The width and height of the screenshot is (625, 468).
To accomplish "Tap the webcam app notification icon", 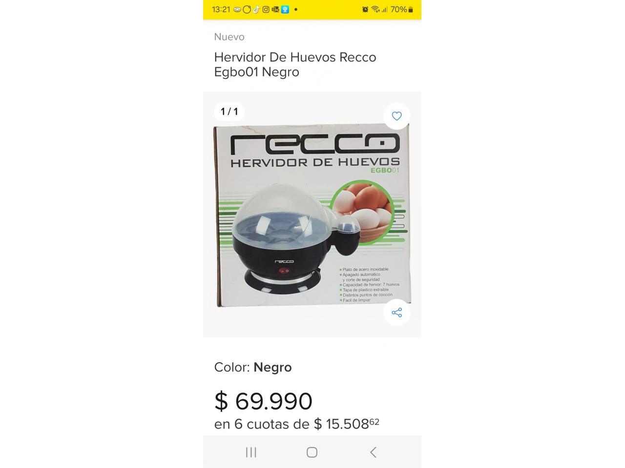I will point(285,9).
